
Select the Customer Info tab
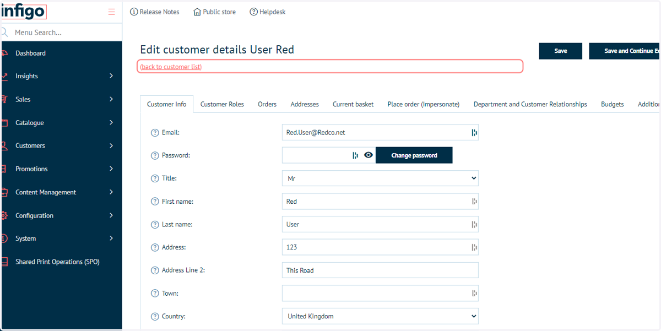(x=167, y=104)
